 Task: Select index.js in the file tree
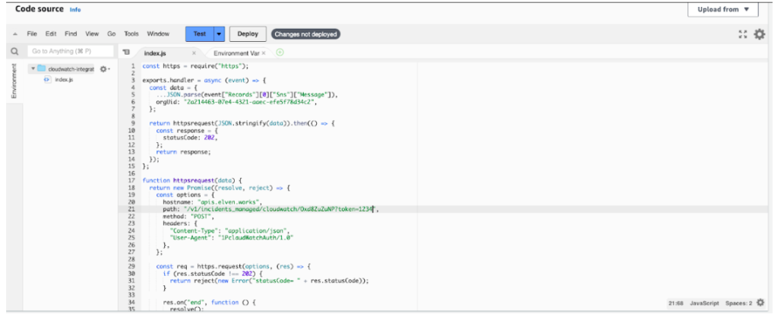(64, 79)
